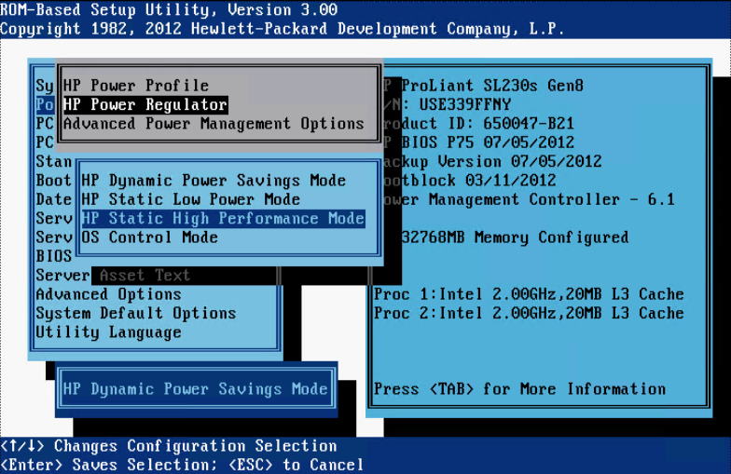731x474 pixels.
Task: Select HP Power Profile menu entry
Action: (x=136, y=86)
